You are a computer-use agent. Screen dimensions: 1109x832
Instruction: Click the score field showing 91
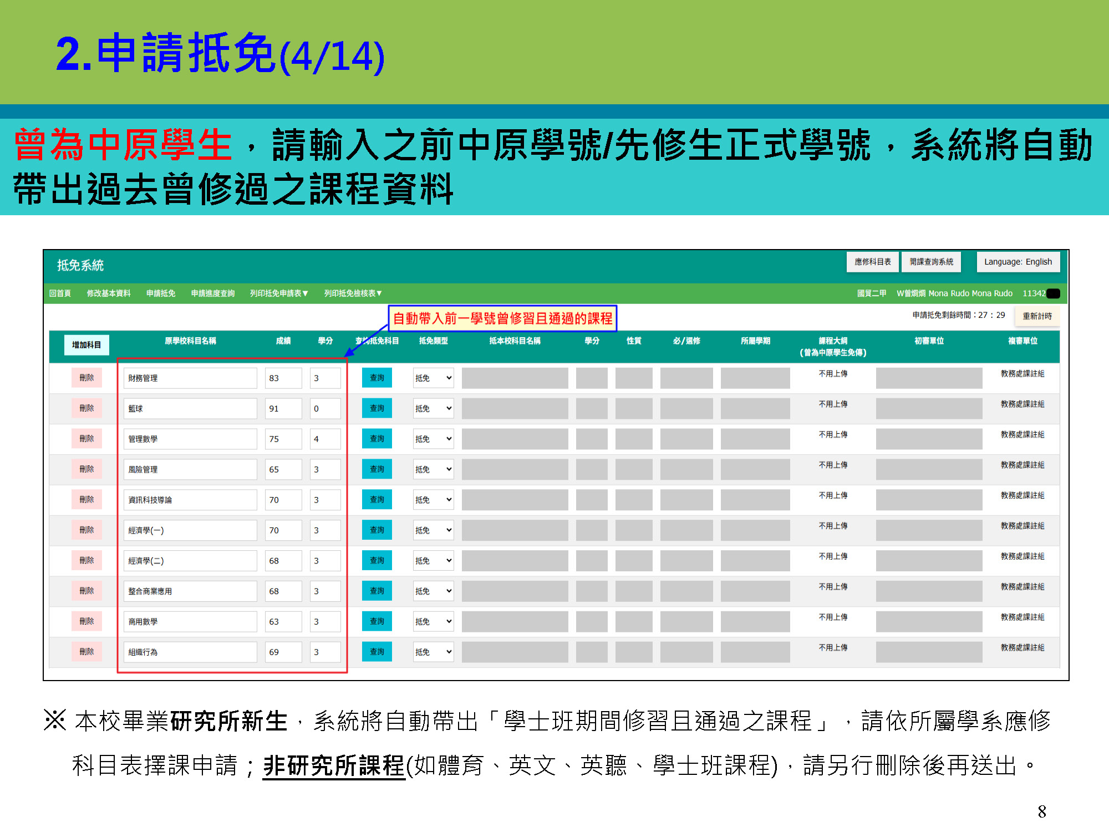(x=283, y=409)
